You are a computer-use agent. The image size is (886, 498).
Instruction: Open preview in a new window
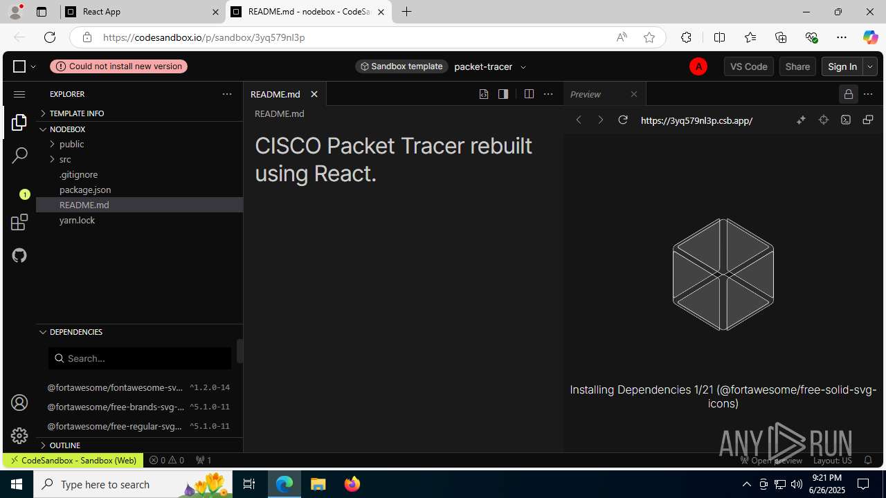[868, 120]
